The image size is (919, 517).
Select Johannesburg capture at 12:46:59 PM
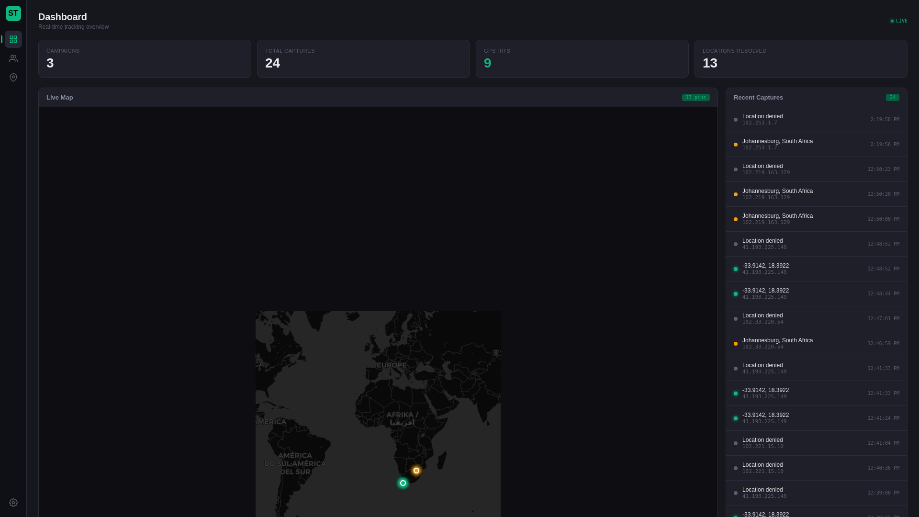[x=817, y=344]
